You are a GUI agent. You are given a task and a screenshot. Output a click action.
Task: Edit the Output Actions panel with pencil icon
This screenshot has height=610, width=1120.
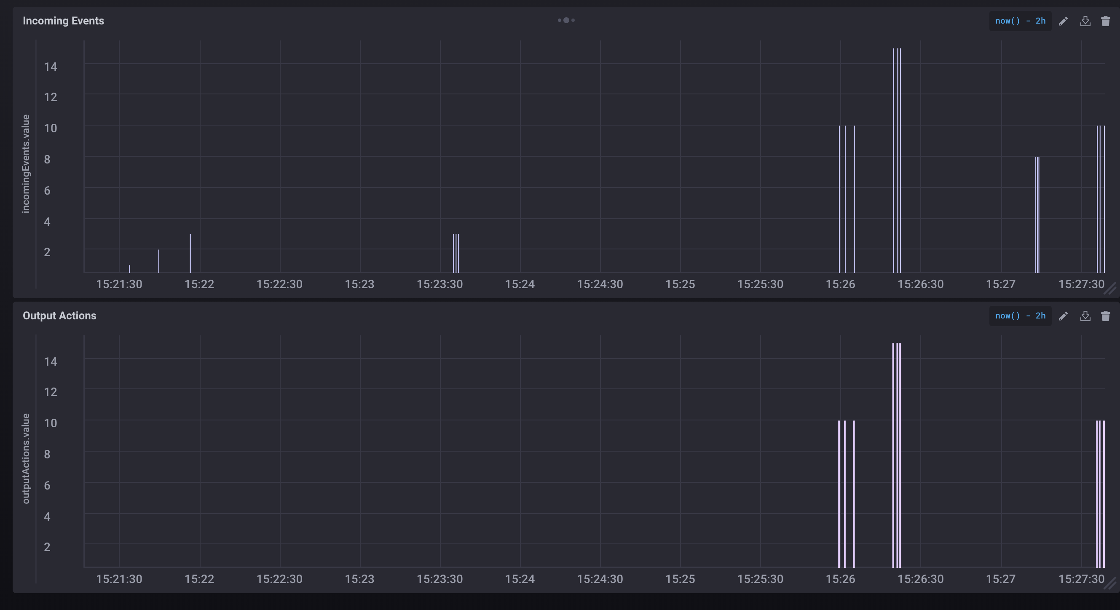click(1063, 316)
